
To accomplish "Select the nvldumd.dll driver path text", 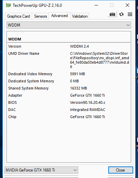I will [x=100, y=60].
